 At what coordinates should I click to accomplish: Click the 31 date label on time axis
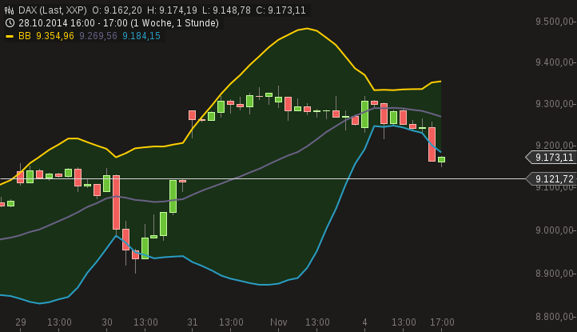click(x=193, y=322)
